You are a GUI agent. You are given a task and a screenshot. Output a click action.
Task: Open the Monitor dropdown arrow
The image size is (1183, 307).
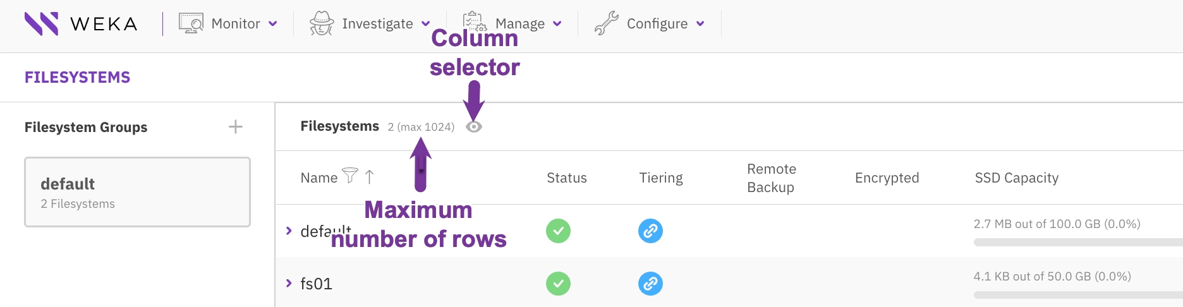(x=273, y=24)
